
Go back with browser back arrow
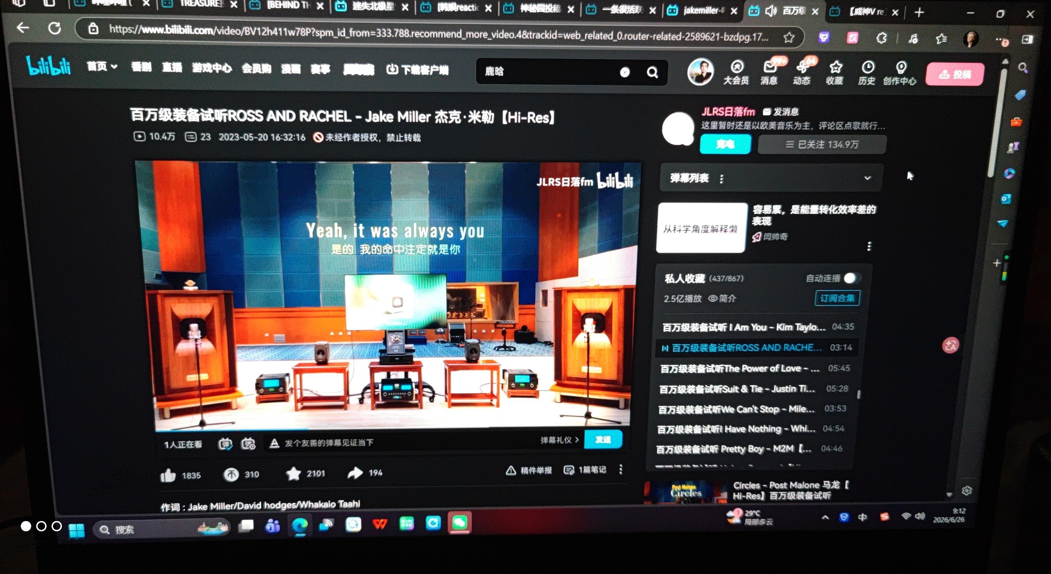23,28
